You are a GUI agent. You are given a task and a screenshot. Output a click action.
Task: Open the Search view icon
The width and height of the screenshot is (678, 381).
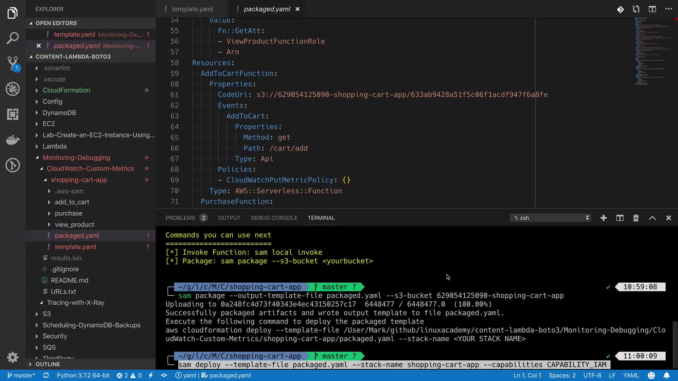pos(13,38)
